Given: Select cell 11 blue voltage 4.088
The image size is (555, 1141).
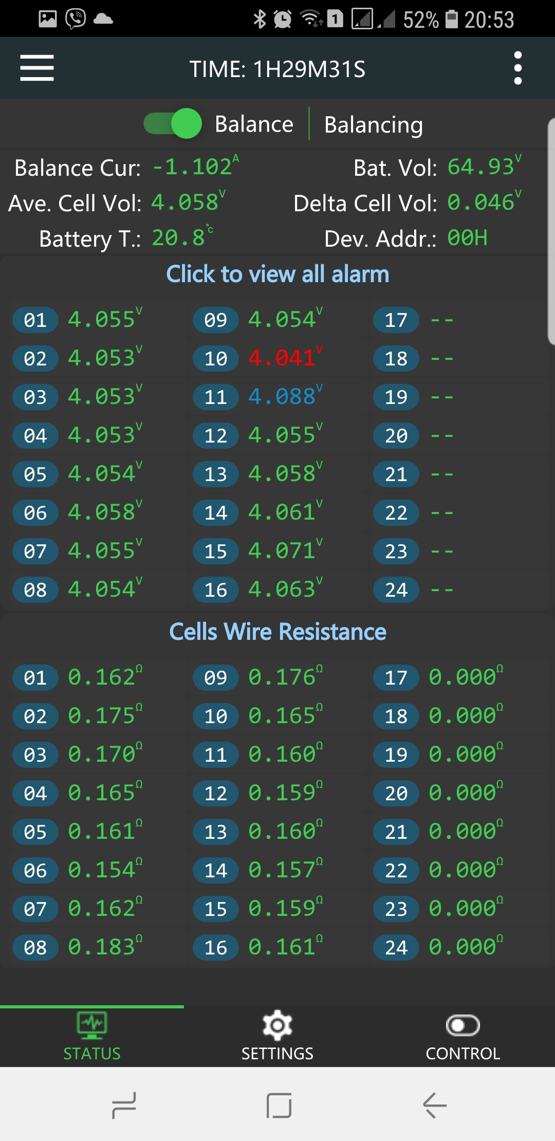Looking at the screenshot, I should (x=282, y=397).
